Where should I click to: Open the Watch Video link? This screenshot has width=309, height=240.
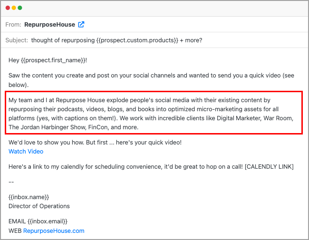pos(26,152)
